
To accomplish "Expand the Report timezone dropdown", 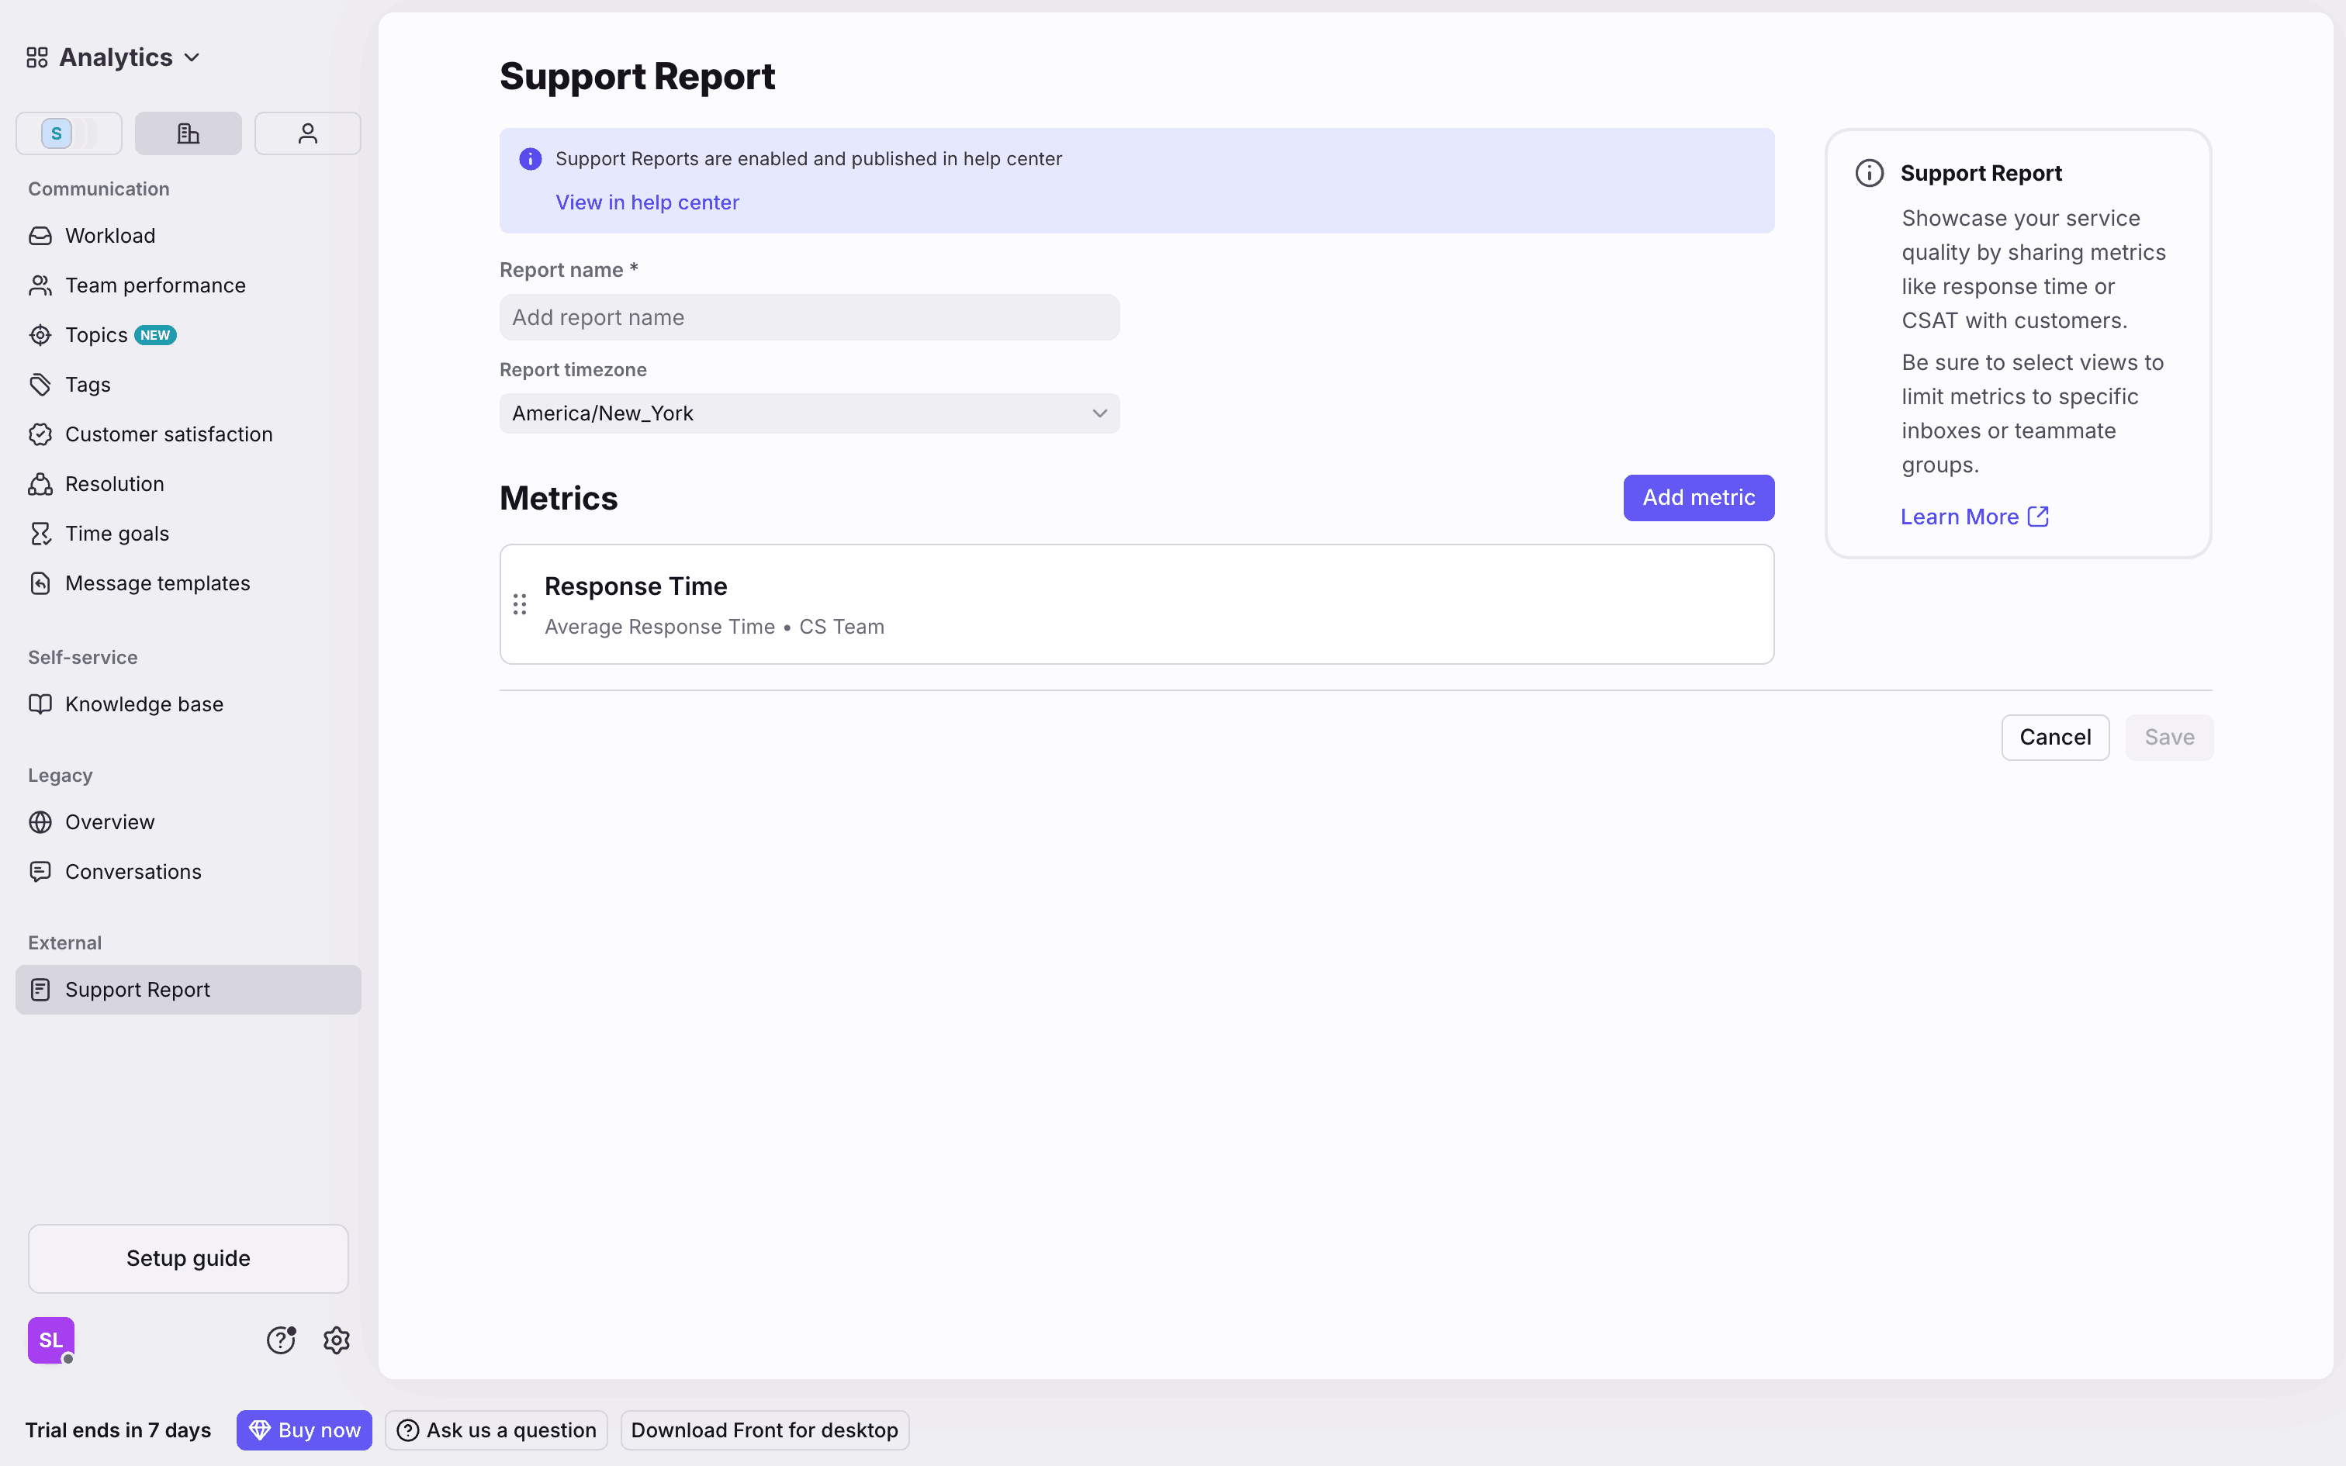I will coord(808,413).
